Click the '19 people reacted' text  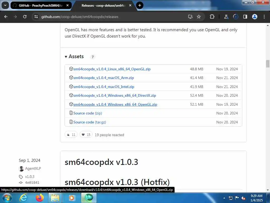click(x=109, y=135)
